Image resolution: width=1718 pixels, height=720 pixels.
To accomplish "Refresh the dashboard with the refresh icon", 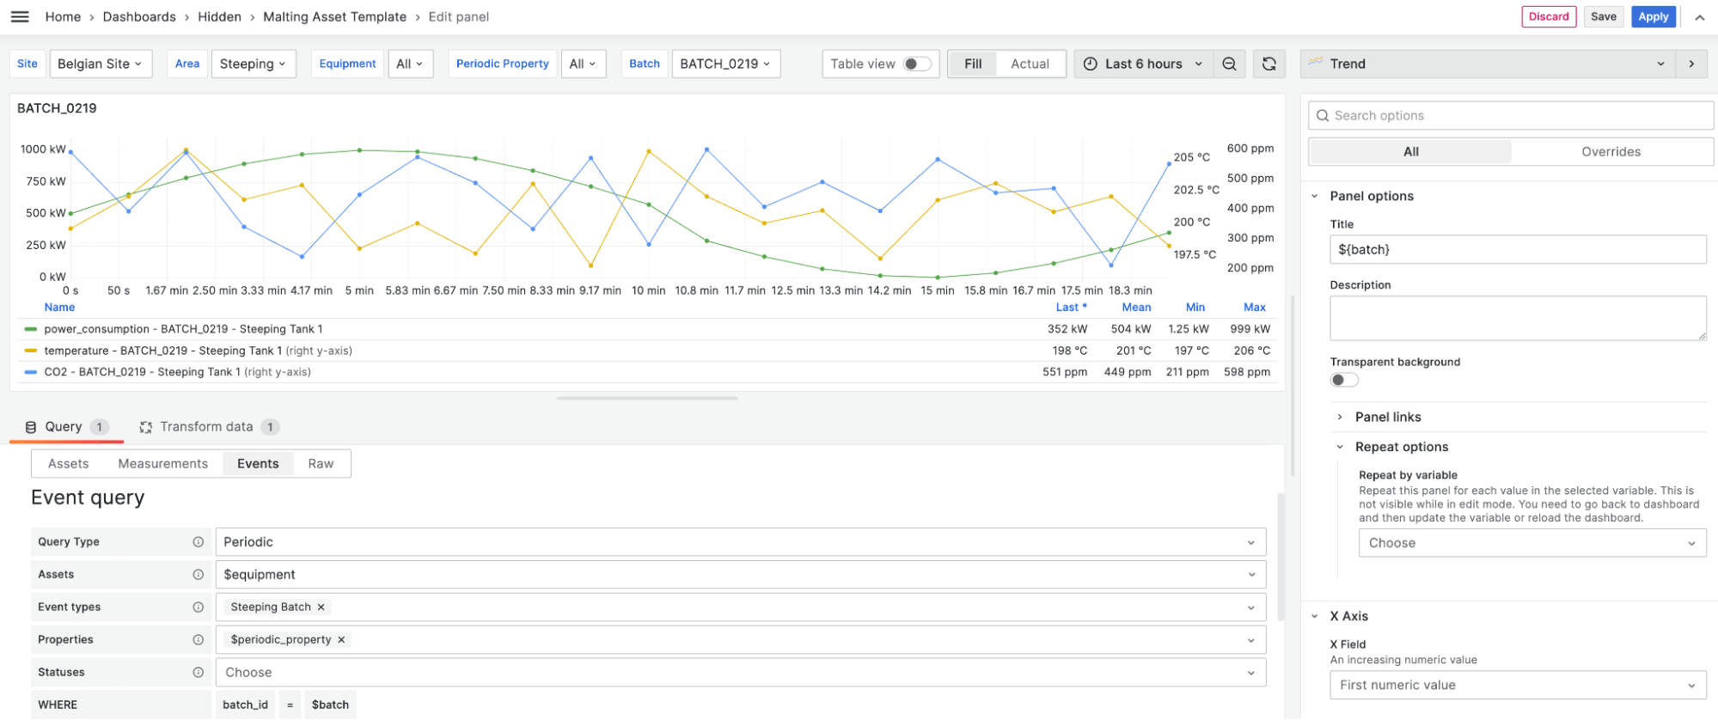I will [x=1269, y=64].
